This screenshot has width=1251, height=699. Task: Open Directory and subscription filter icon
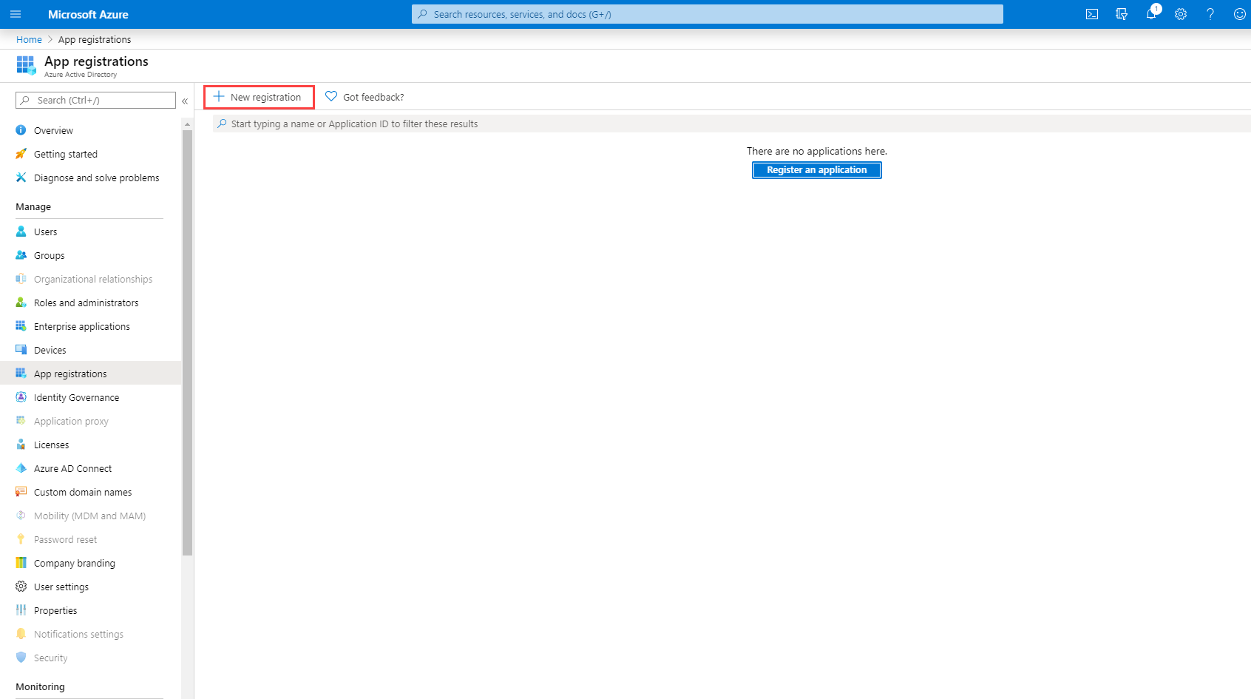[1121, 14]
